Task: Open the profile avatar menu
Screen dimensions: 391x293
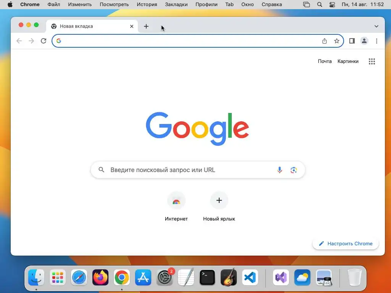Action: click(364, 41)
